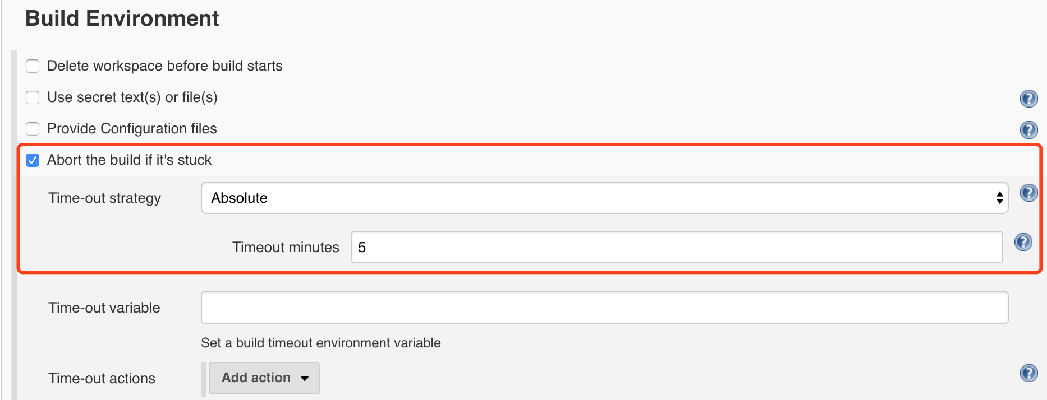Open help for Use secret text(s) option

1028,99
